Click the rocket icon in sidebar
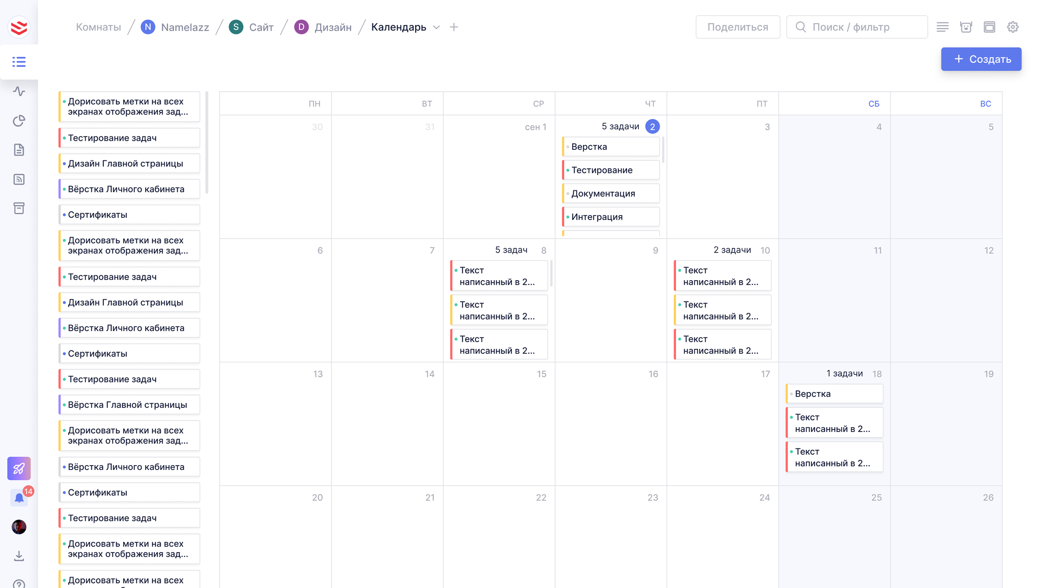The height and width of the screenshot is (588, 1045). pyautogui.click(x=19, y=468)
